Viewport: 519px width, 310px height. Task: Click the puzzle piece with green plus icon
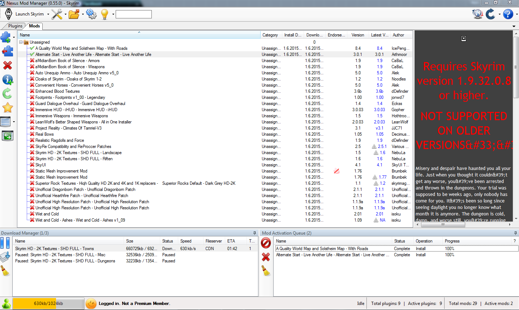(x=6, y=37)
